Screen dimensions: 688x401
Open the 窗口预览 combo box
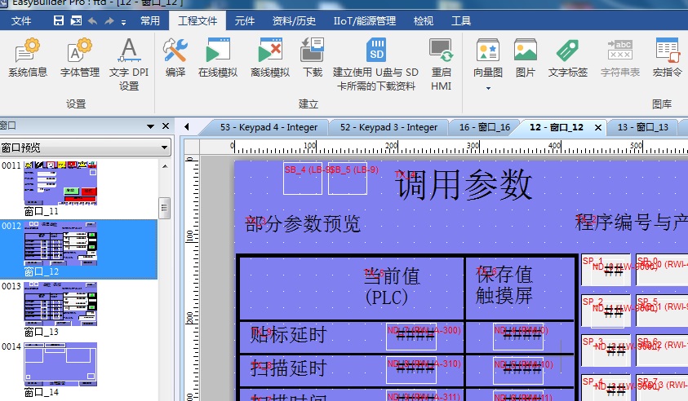(x=85, y=148)
